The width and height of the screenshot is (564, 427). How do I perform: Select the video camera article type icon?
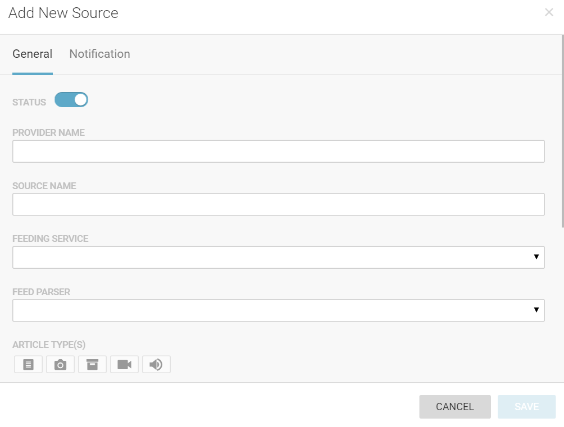pos(125,365)
